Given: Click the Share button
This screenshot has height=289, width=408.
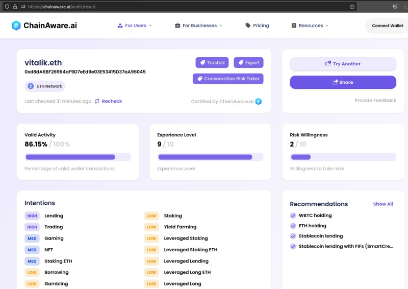Looking at the screenshot, I should pos(343,82).
